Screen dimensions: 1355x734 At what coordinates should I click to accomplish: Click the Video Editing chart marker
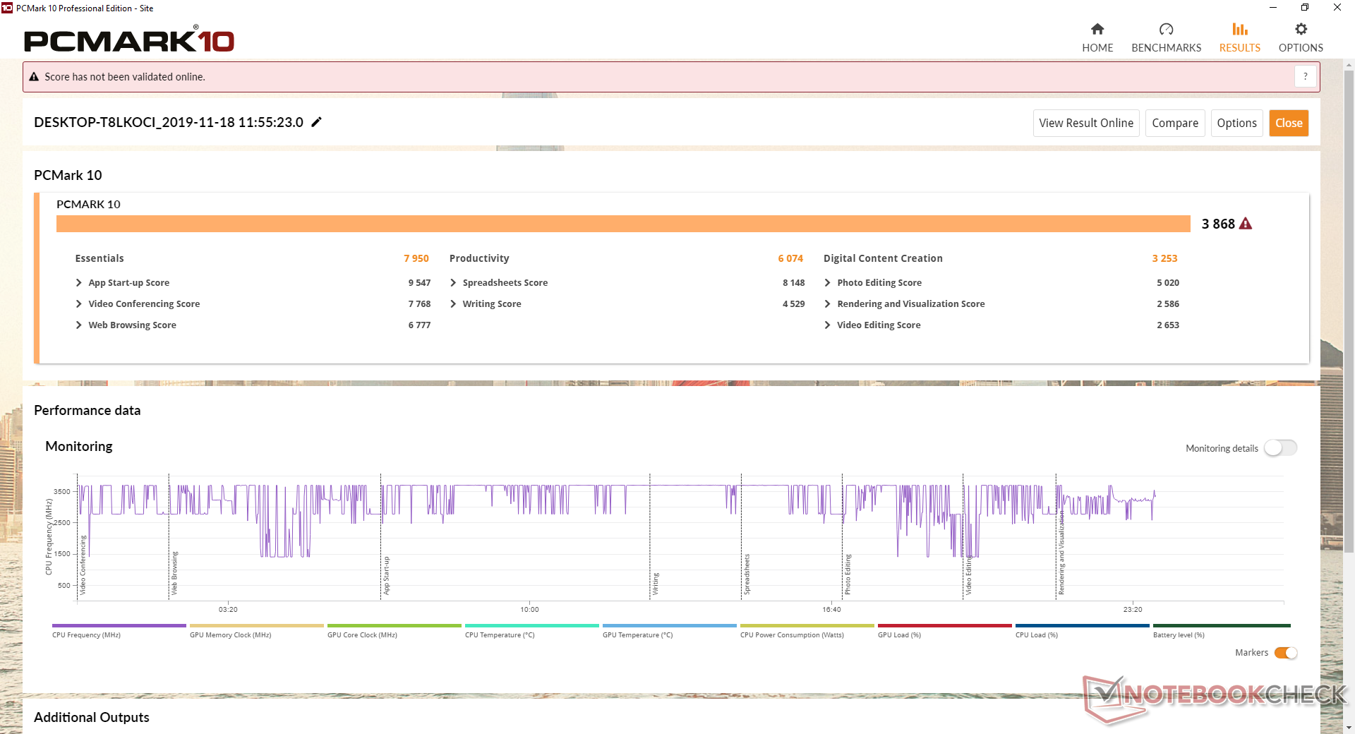coord(968,574)
